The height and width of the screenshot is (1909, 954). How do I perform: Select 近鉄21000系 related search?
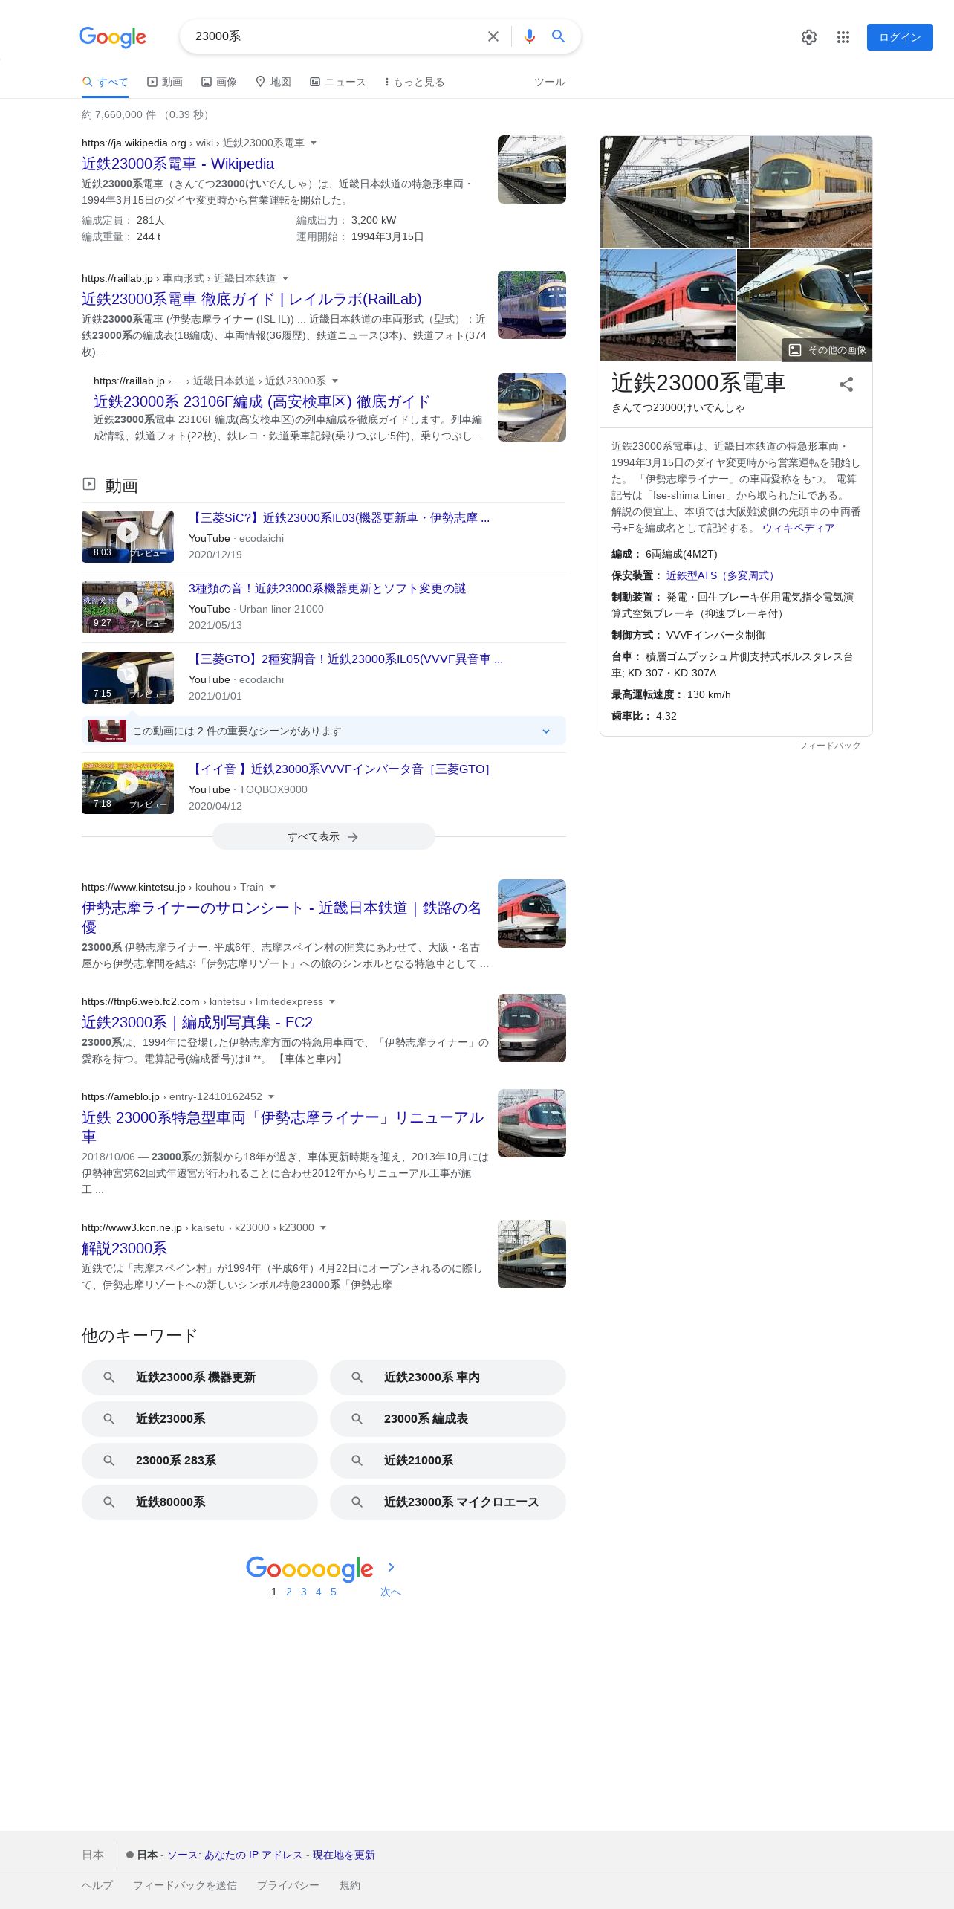point(448,1461)
